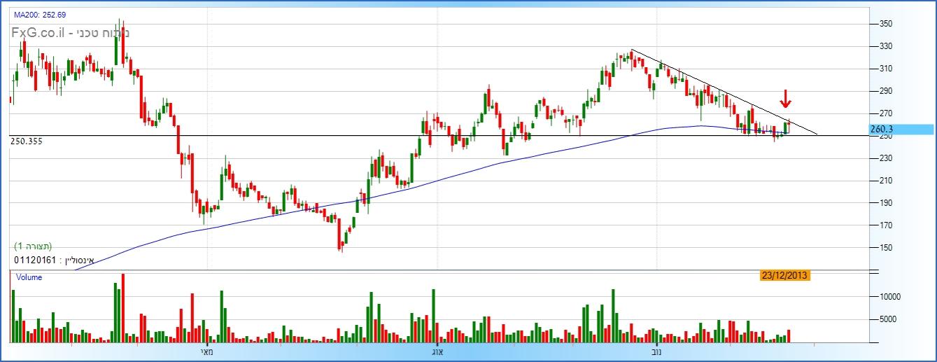The height and width of the screenshot is (362, 937).
Task: Click the 330 price axis label
Action: [x=885, y=46]
